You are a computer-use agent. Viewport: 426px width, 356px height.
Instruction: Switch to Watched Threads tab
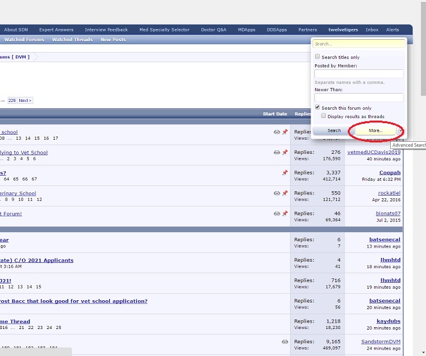tap(72, 40)
